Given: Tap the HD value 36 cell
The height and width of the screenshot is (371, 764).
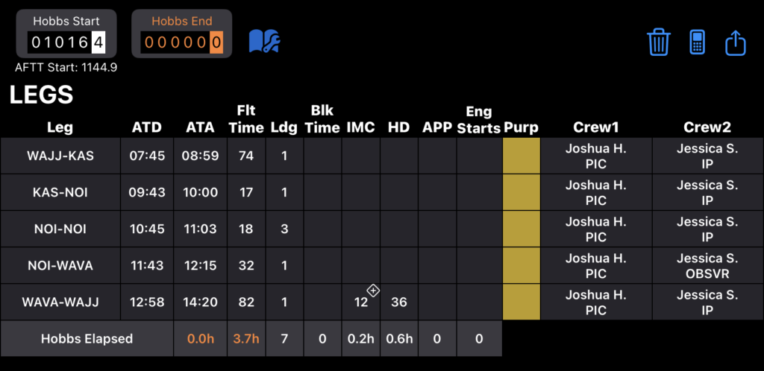Looking at the screenshot, I should (x=399, y=302).
